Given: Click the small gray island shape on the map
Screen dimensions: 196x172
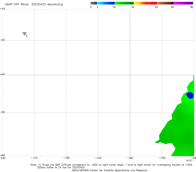Looking at the screenshot, I should [25, 34].
